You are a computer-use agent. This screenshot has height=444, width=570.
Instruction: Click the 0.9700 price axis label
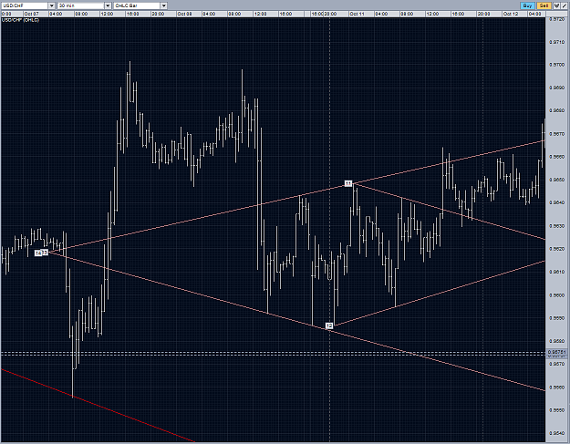point(557,65)
